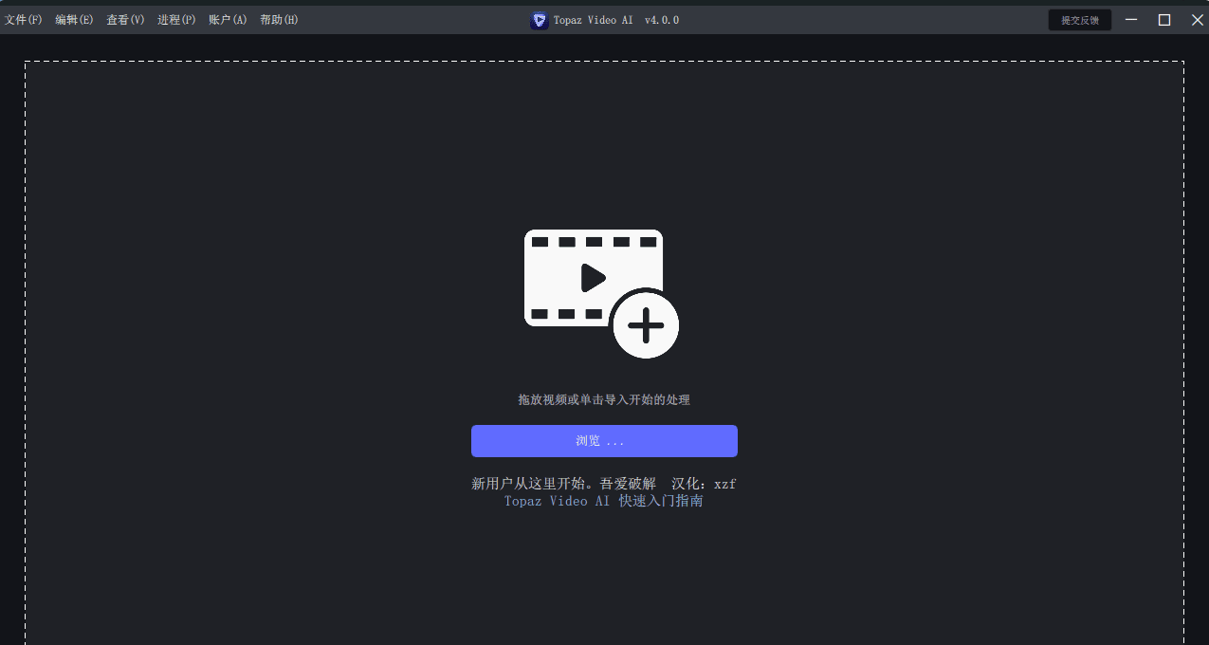Click the Topaz Video AI v4.0.0 title text
This screenshot has width=1209, height=645.
(616, 20)
